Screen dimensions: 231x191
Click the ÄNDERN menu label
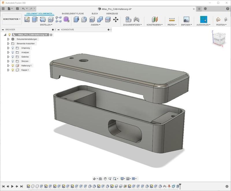pyautogui.click(x=96, y=25)
